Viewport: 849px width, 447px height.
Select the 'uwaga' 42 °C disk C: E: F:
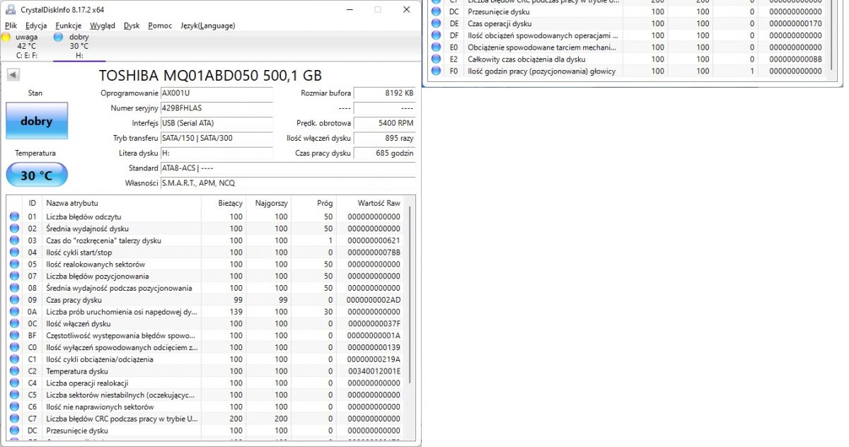click(x=25, y=46)
